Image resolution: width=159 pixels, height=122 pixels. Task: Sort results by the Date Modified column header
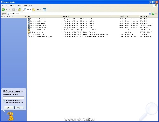tap(147, 16)
